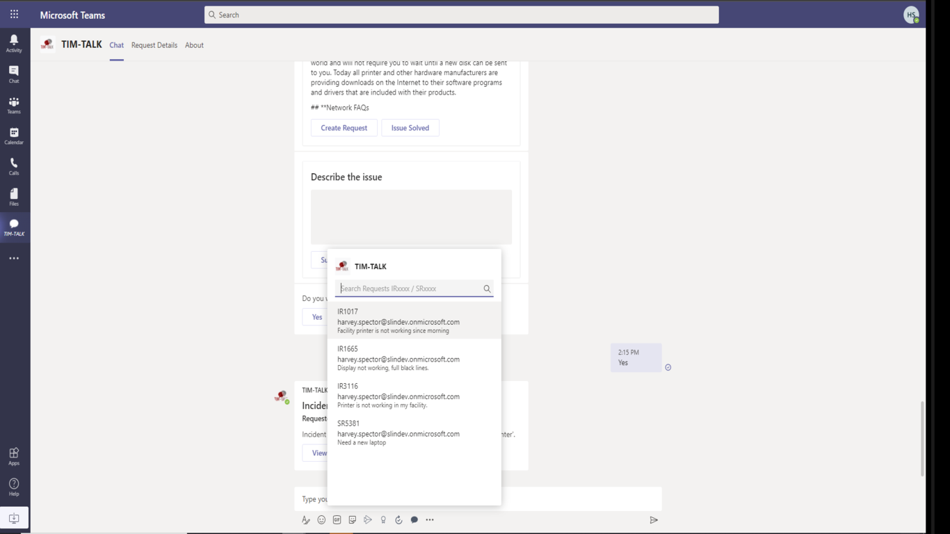
Task: Click the TIM-TALK bot avatar beside incident card
Action: click(282, 396)
